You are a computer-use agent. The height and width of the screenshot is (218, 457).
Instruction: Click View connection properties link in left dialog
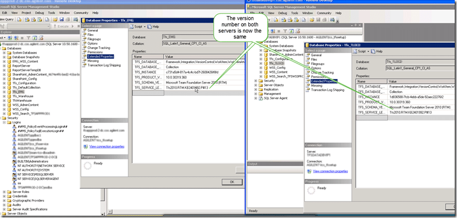click(107, 146)
